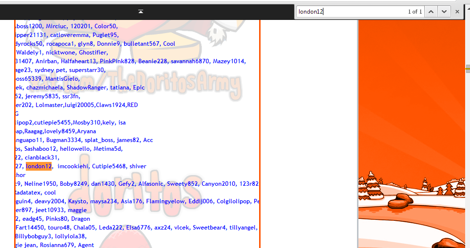Click on the PinkPink828 entry
The width and height of the screenshot is (470, 248).
click(x=117, y=61)
